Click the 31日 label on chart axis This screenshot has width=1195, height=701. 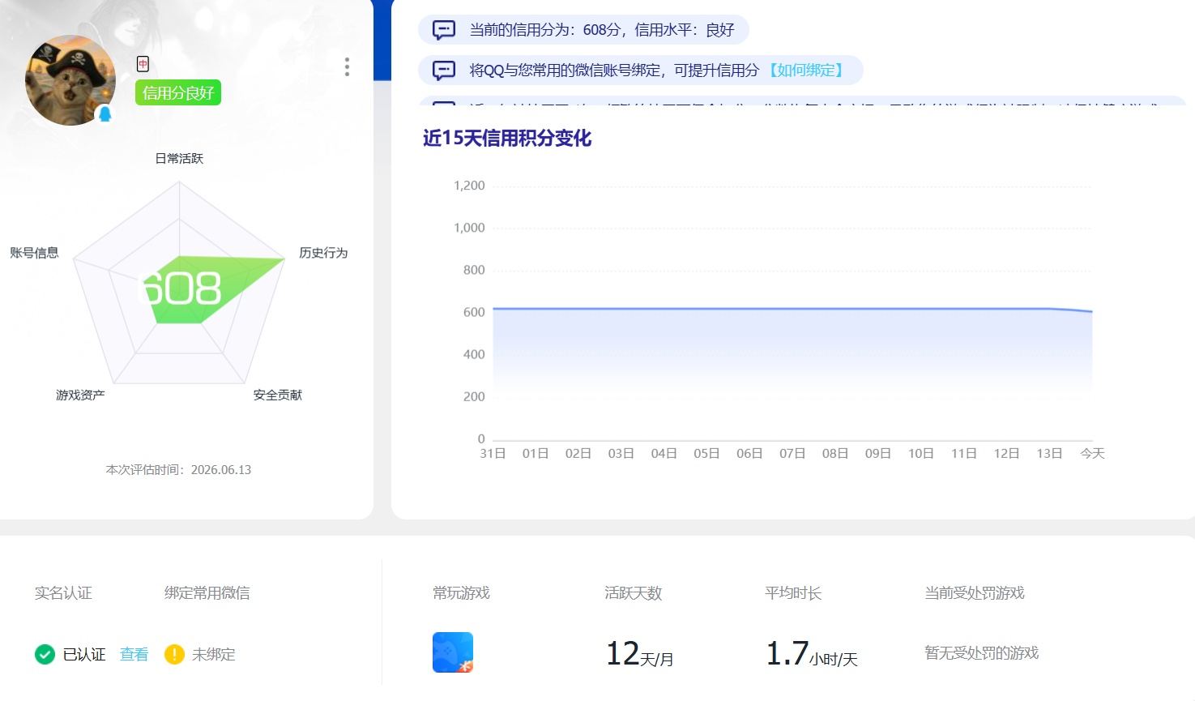pos(493,454)
